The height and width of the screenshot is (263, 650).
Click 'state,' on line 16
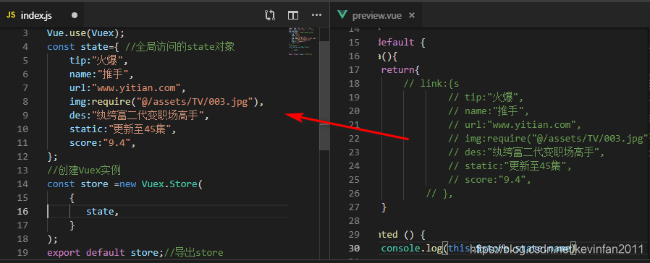click(x=102, y=211)
